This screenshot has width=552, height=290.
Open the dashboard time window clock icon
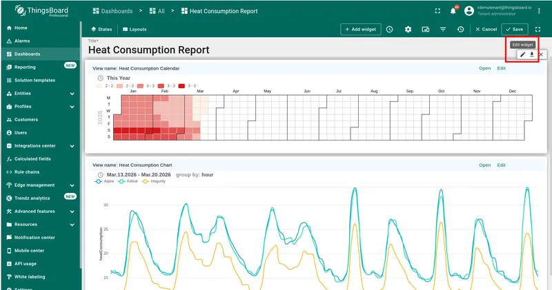[x=389, y=30]
